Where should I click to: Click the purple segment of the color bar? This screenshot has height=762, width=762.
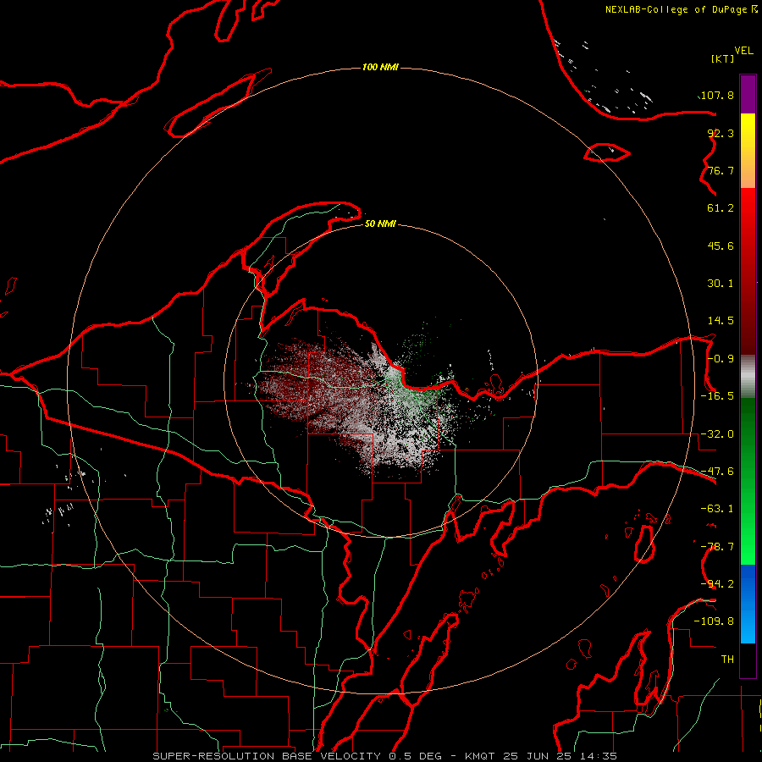[x=748, y=94]
